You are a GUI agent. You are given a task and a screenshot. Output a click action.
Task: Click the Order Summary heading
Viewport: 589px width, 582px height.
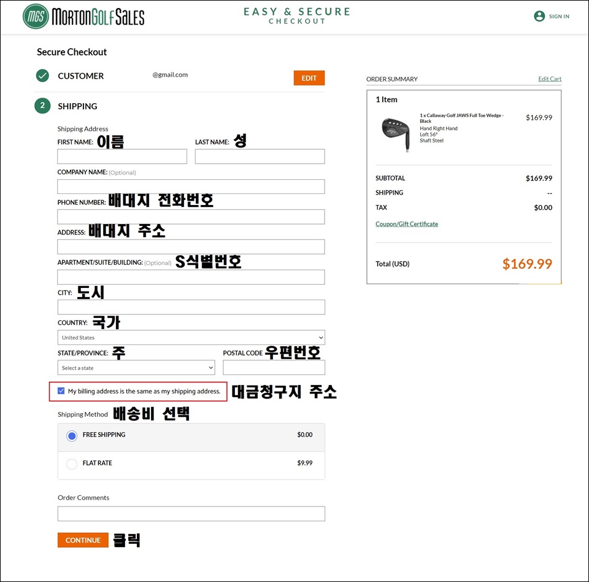click(x=392, y=79)
